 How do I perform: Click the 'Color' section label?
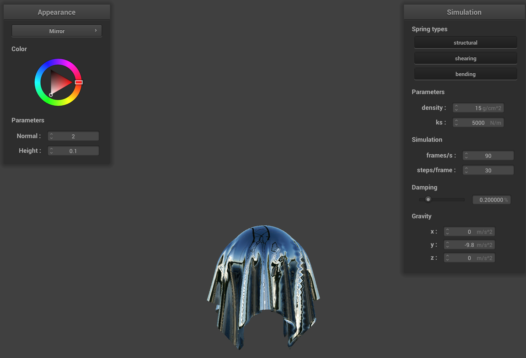19,49
